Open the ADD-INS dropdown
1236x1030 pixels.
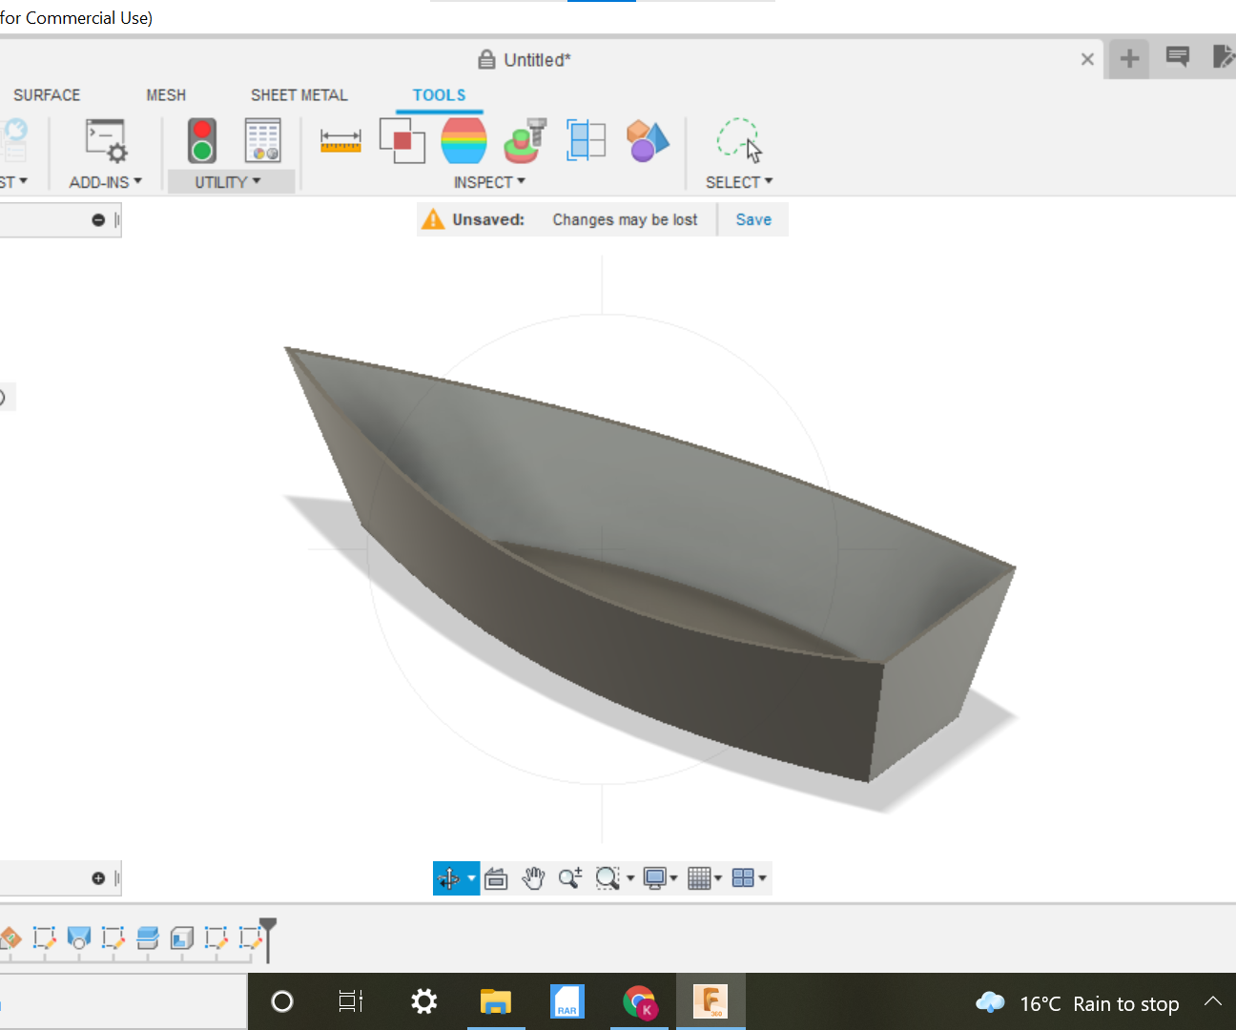coord(105,181)
